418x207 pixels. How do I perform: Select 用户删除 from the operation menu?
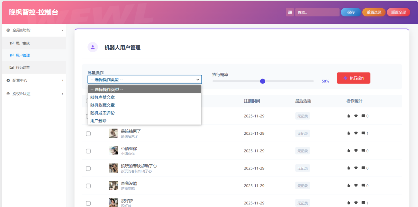[x=98, y=120]
